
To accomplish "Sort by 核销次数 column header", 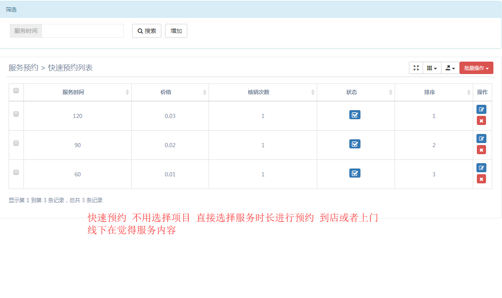I will [263, 92].
